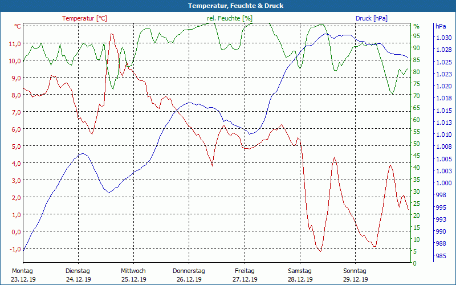Click the date '25.12.19'
Image resolution: width=456 pixels, height=285 pixels.
click(x=134, y=279)
